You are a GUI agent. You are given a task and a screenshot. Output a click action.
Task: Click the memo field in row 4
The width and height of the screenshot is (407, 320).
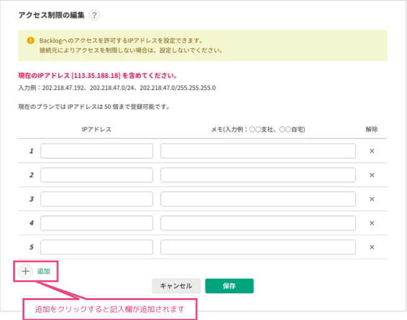tap(258, 223)
